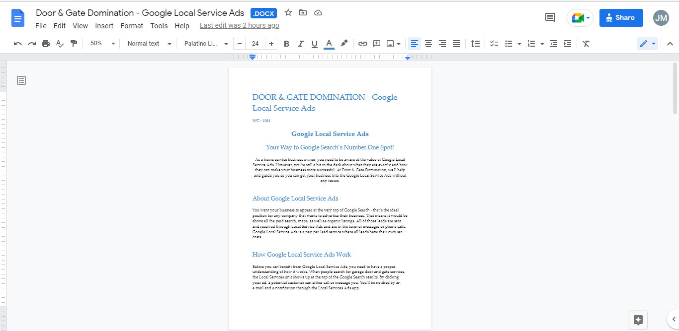Toggle italic formatting
679x331 pixels.
point(300,44)
